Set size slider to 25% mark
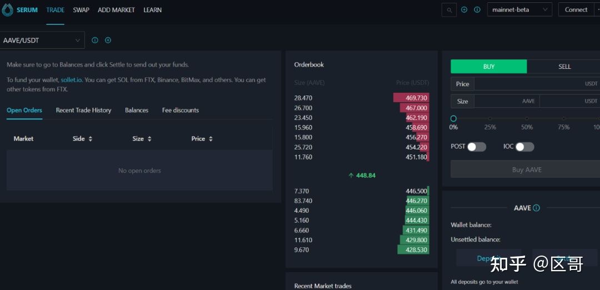 point(490,118)
